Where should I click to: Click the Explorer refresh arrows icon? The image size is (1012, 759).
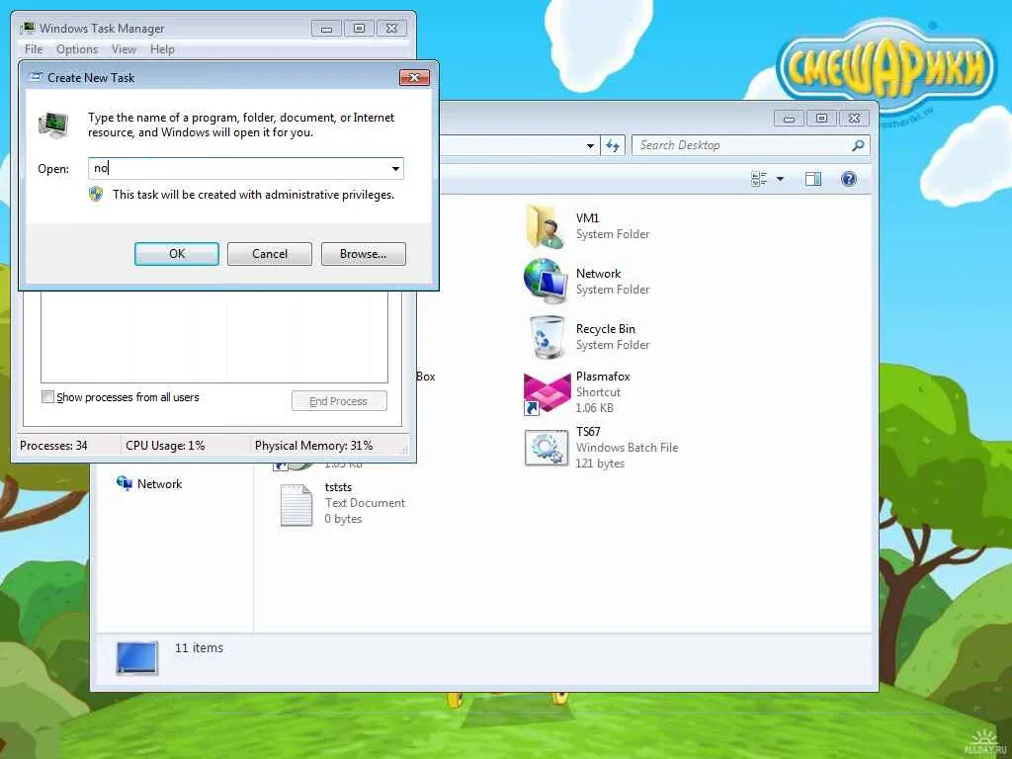pyautogui.click(x=612, y=145)
